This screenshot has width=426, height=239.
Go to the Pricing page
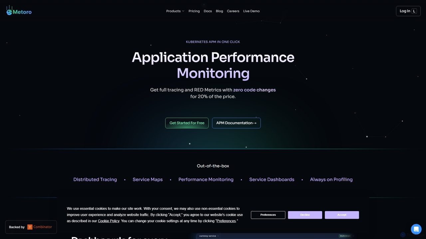point(194,11)
